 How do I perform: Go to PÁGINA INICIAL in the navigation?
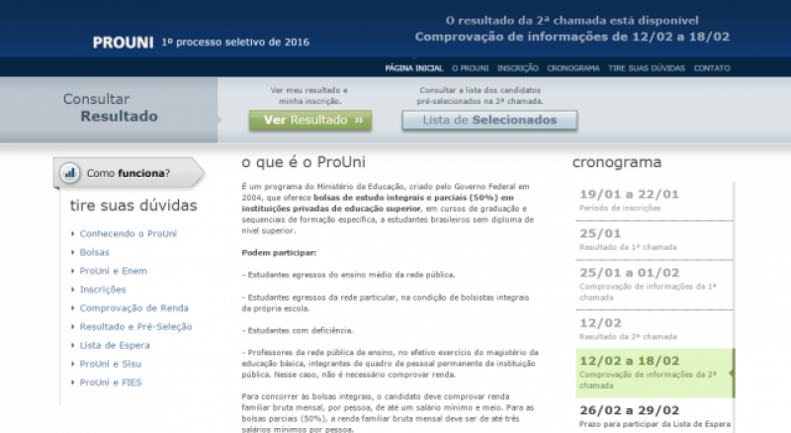click(x=414, y=68)
